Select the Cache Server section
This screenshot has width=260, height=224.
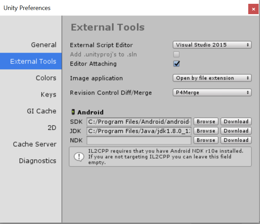(x=35, y=144)
